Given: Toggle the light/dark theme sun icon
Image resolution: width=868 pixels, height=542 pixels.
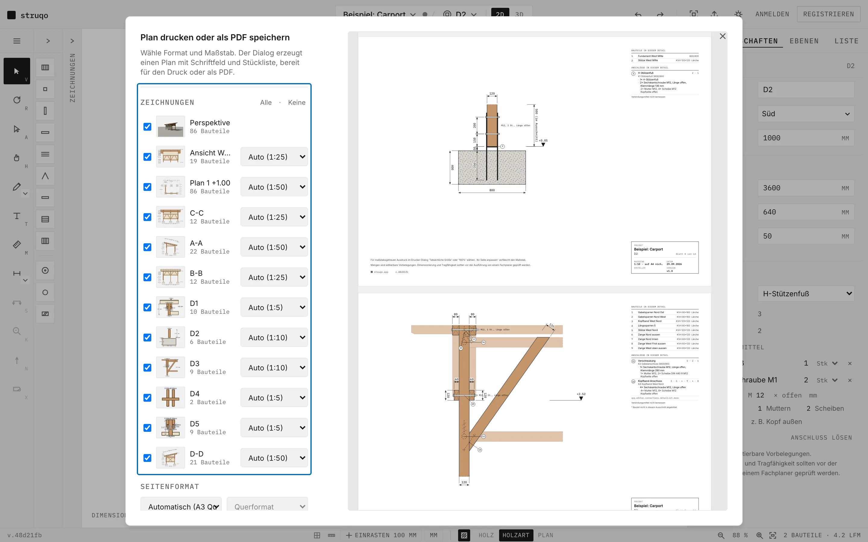Looking at the screenshot, I should tap(738, 14).
